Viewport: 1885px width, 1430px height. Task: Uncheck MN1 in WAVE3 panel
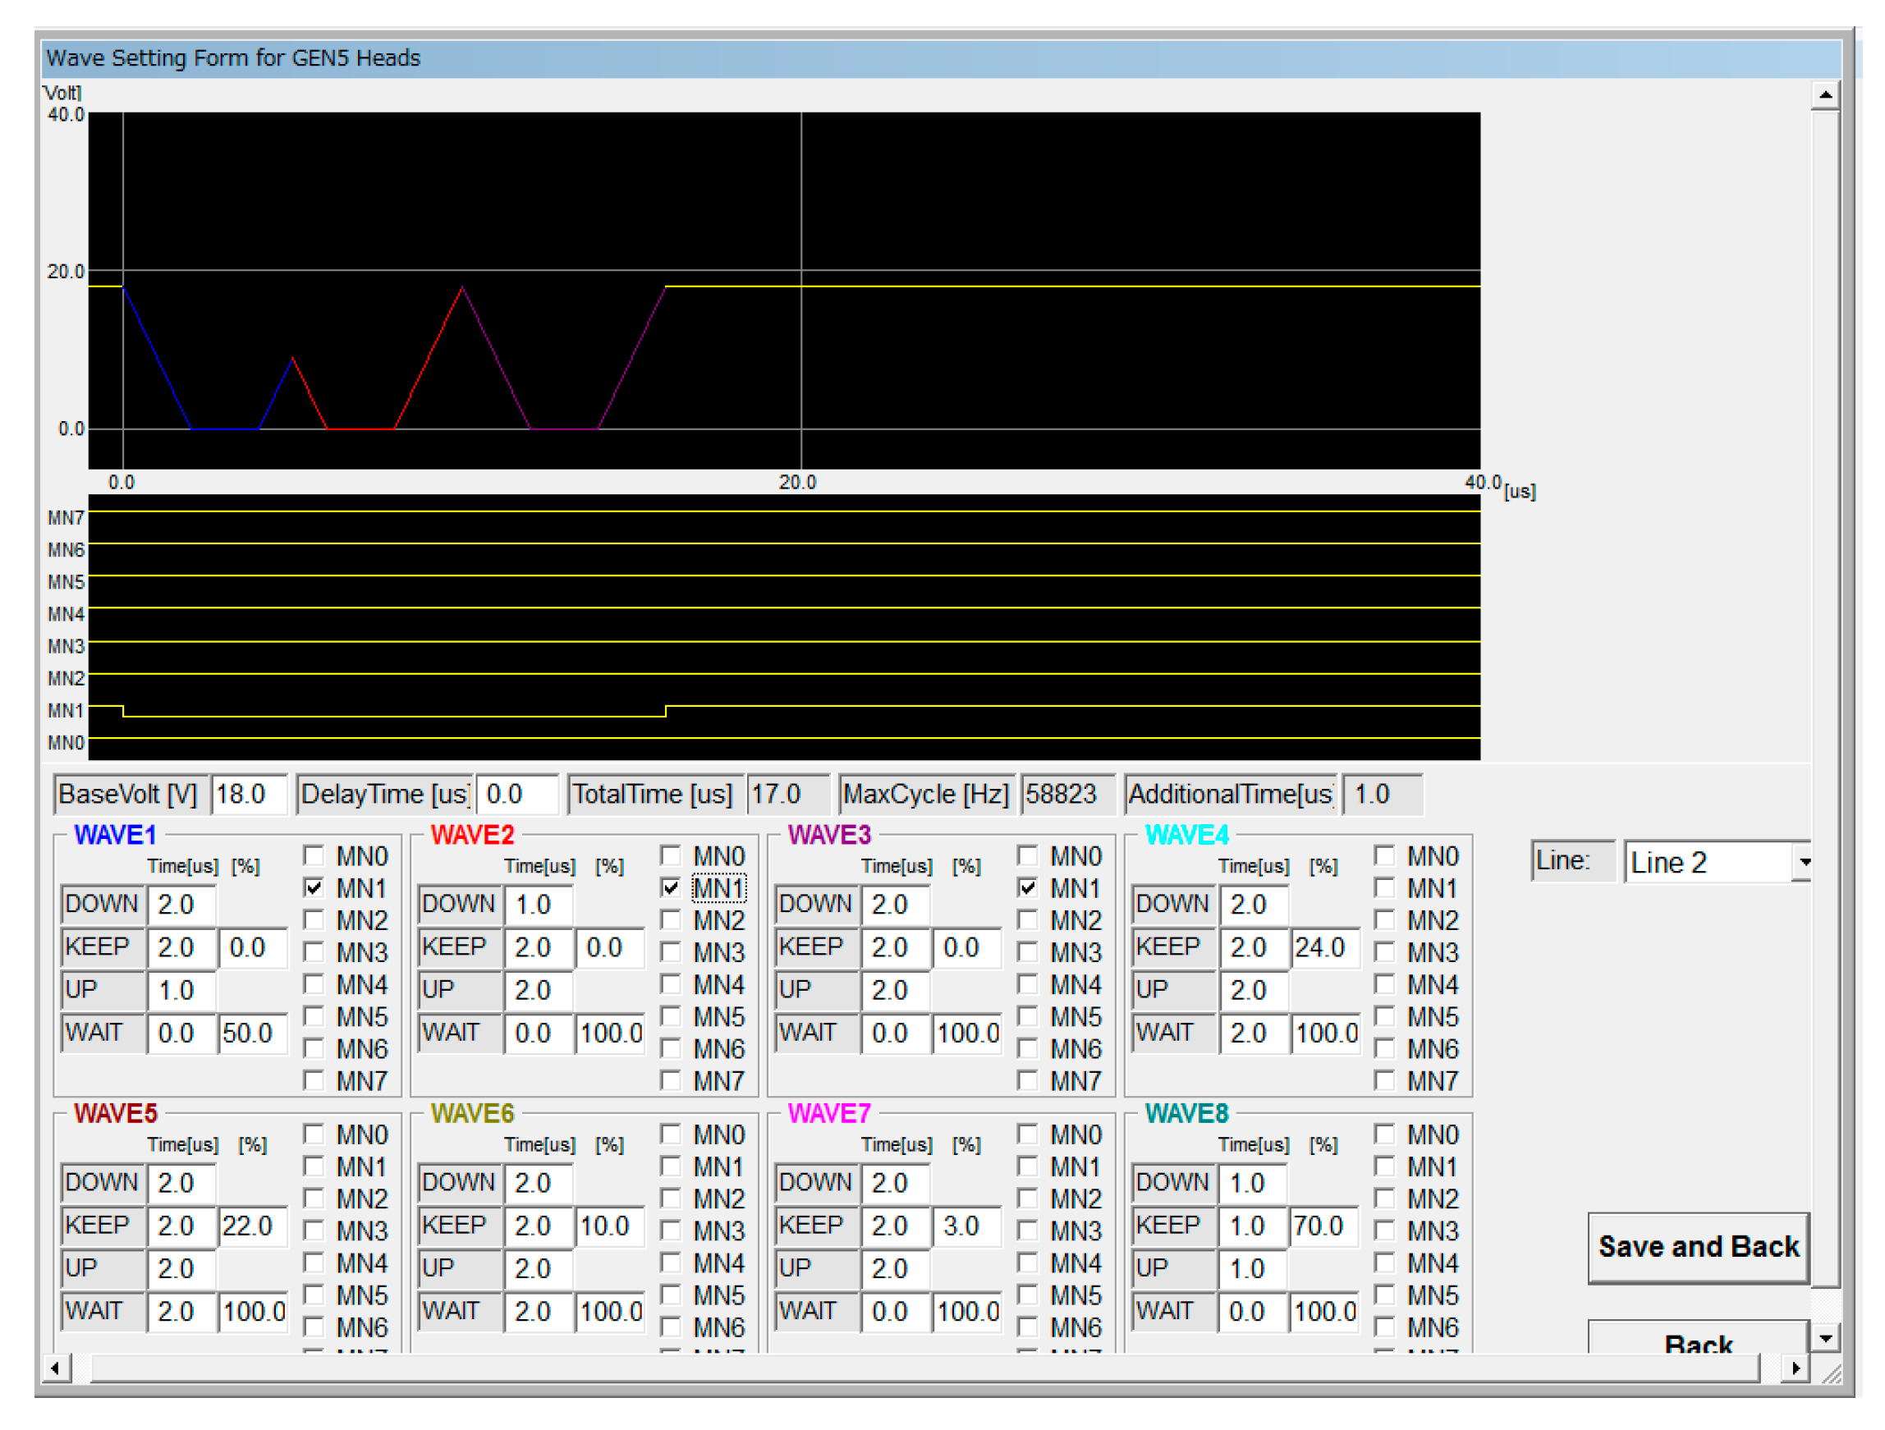(x=1029, y=888)
